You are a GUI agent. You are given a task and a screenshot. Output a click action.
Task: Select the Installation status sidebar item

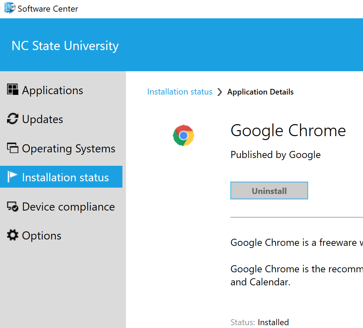point(61,177)
